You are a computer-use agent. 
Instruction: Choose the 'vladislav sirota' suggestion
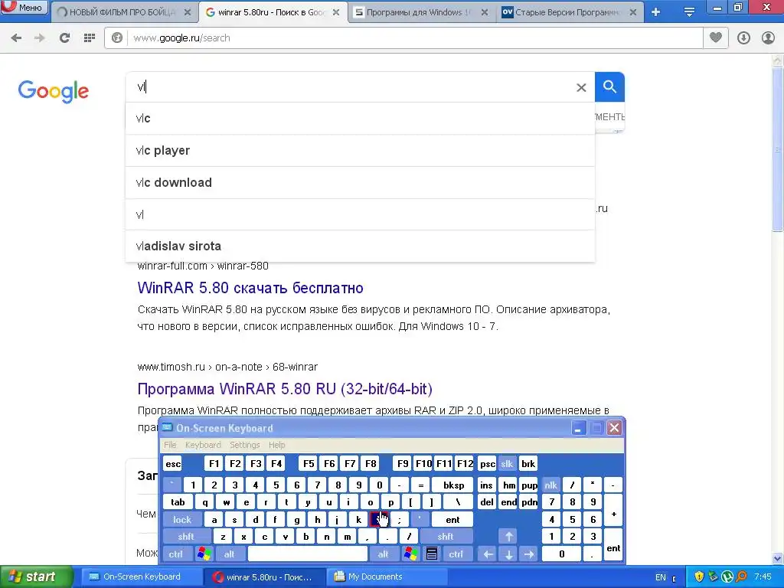pyautogui.click(x=360, y=246)
